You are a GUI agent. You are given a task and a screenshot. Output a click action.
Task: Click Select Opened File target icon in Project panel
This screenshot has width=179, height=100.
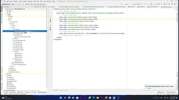(x=36, y=7)
